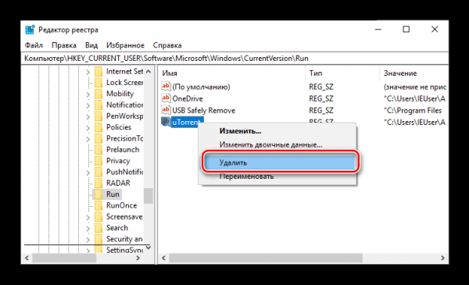Screen dimensions: 469x285
Task: Open the Вид menu
Action: pos(91,45)
